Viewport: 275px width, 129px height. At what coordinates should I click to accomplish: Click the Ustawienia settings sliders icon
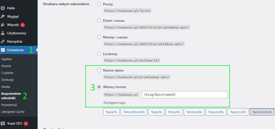(x=3, y=50)
